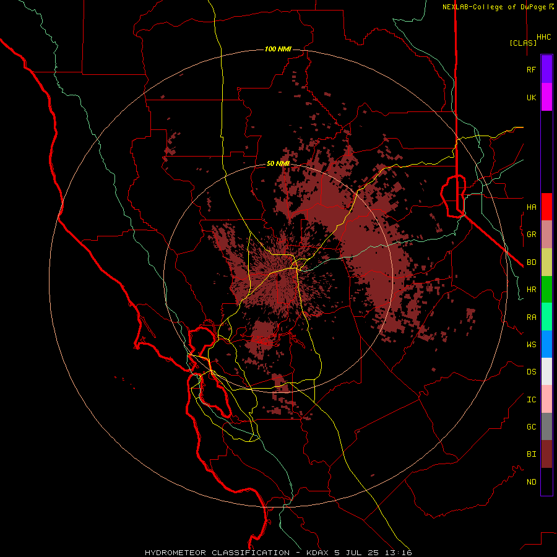Click the HA red legend color
This screenshot has height=557, width=557.
546,207
